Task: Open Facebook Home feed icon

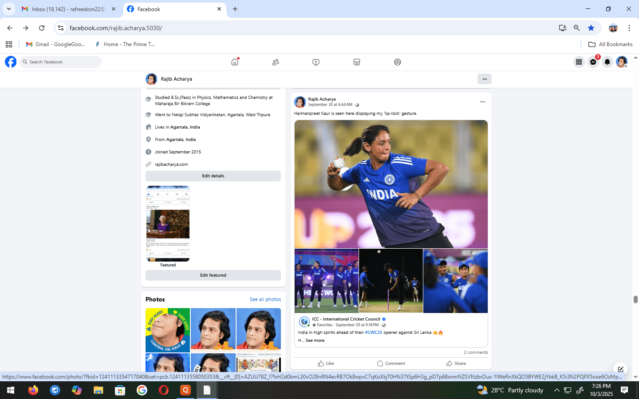Action: pos(235,62)
